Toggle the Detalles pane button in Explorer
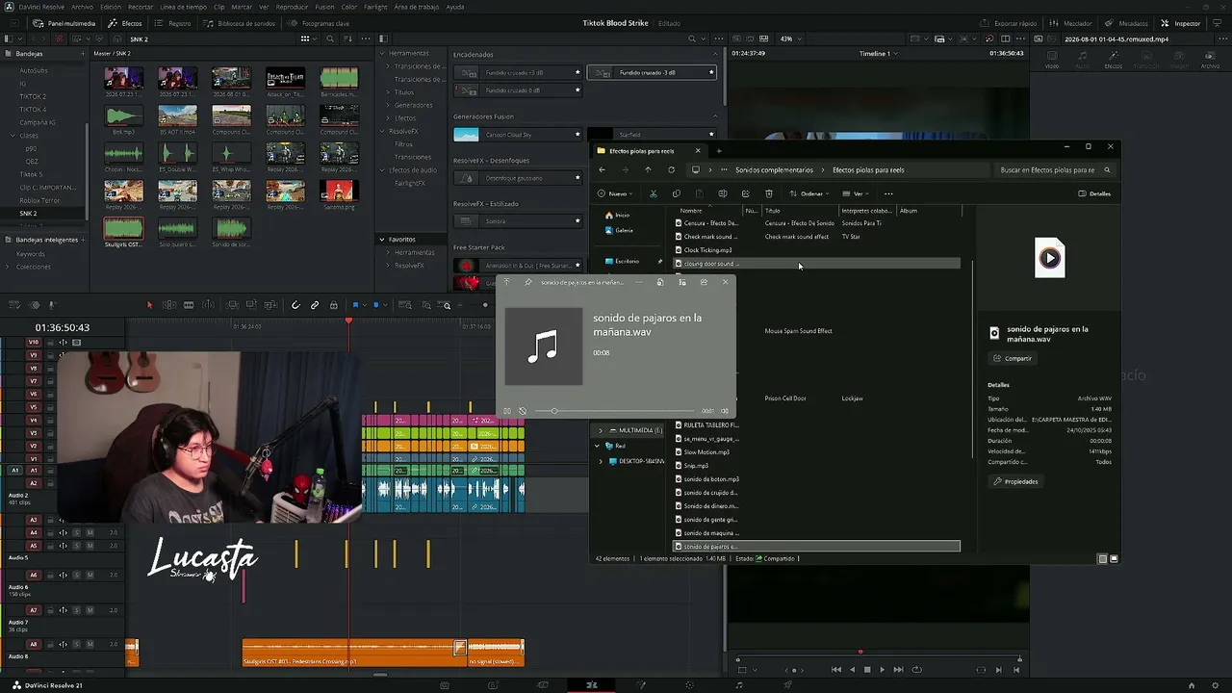Image resolution: width=1232 pixels, height=693 pixels. coord(1094,193)
